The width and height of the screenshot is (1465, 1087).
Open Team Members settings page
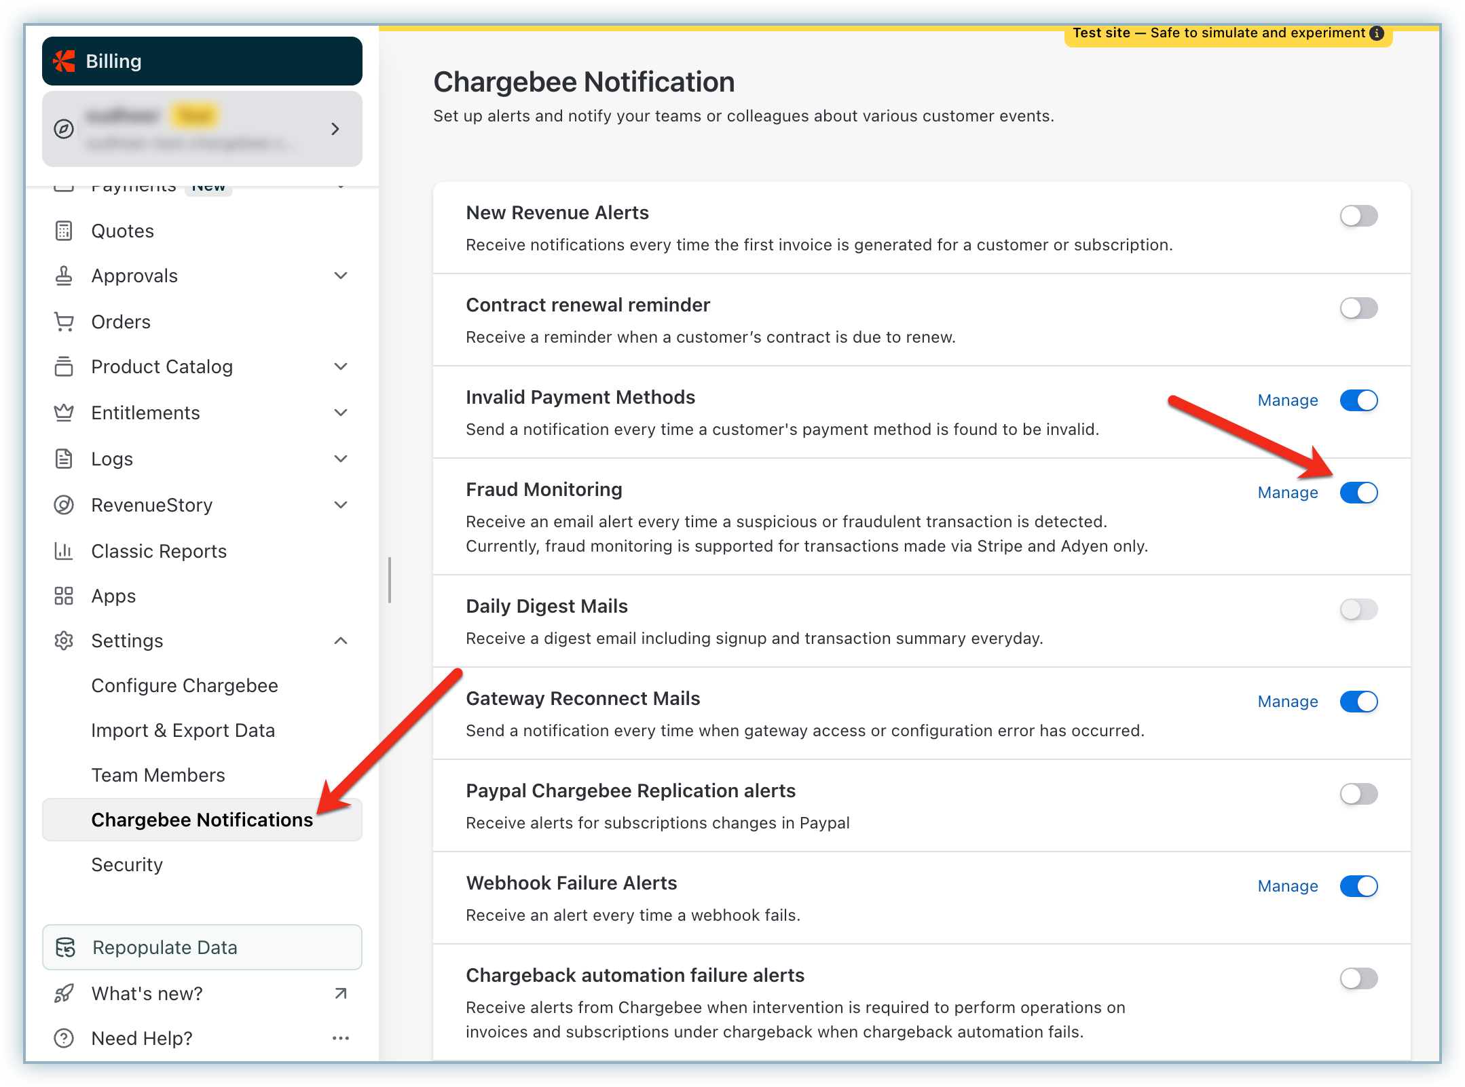pyautogui.click(x=158, y=775)
